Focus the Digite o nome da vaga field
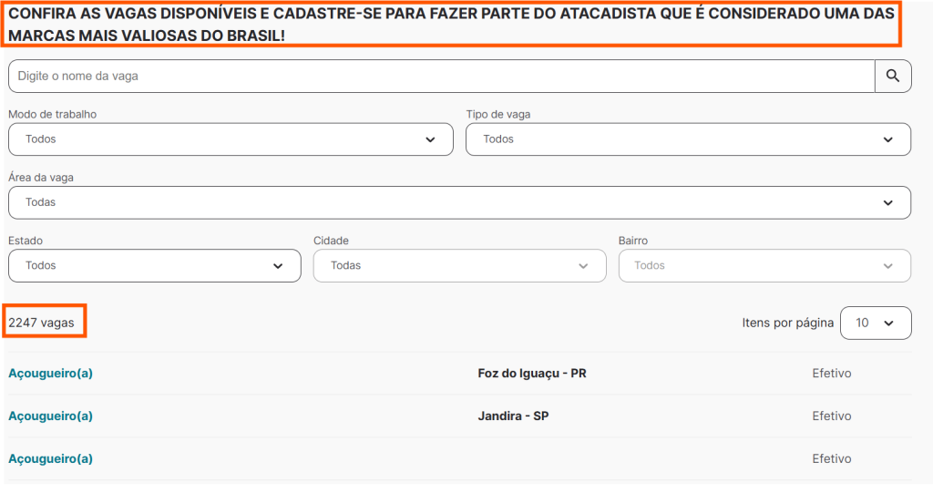The image size is (933, 493). (x=442, y=77)
